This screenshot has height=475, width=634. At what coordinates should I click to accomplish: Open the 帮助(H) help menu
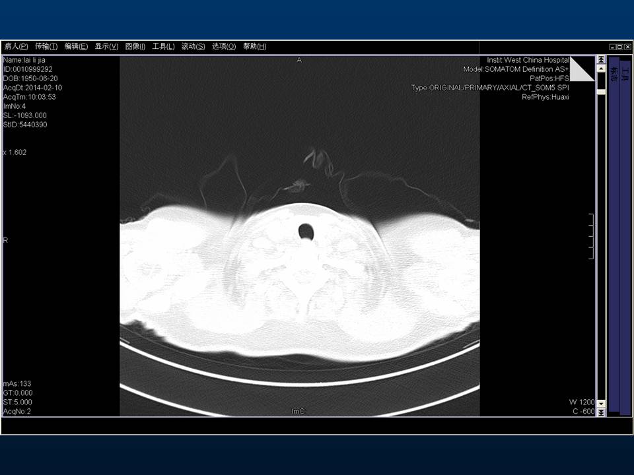click(x=254, y=47)
